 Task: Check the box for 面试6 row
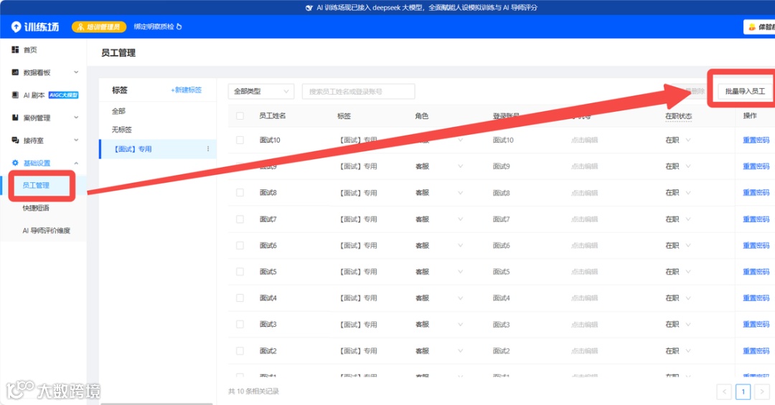(240, 245)
